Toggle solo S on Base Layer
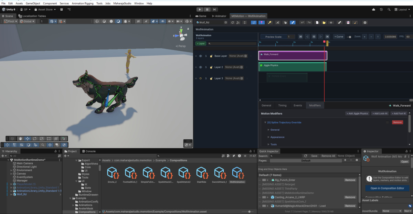 coord(206,56)
